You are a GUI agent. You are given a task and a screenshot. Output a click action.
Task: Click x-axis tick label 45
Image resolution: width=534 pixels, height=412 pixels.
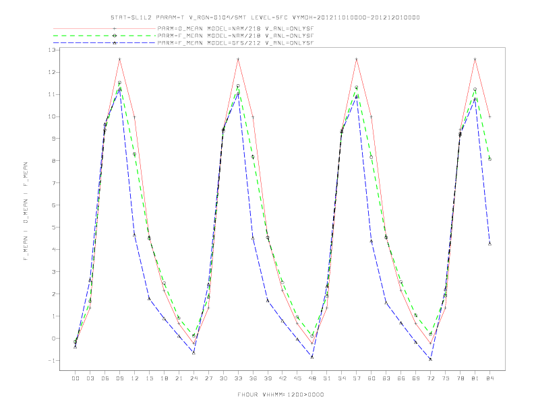coord(297,378)
